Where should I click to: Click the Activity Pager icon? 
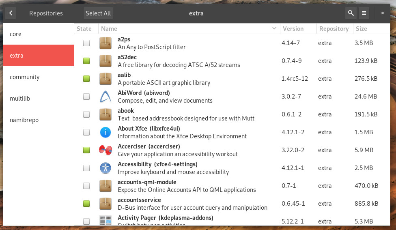click(105, 220)
